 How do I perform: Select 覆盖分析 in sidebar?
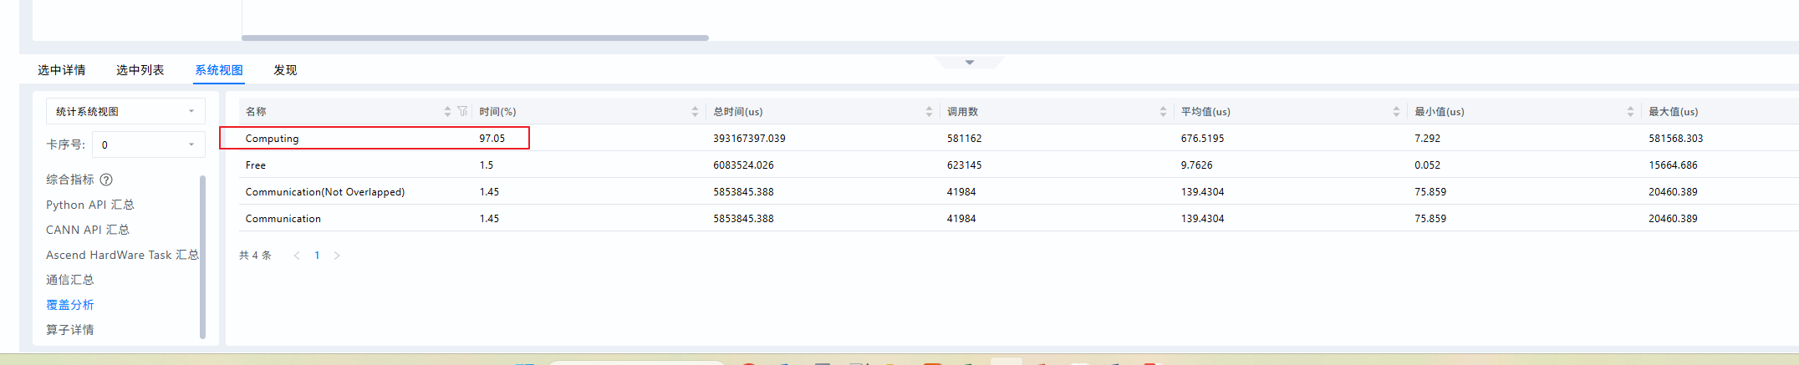(x=69, y=305)
